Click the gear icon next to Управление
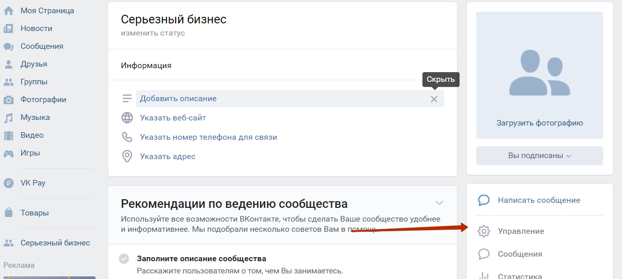Viewport: 622px width, 279px height. click(484, 231)
